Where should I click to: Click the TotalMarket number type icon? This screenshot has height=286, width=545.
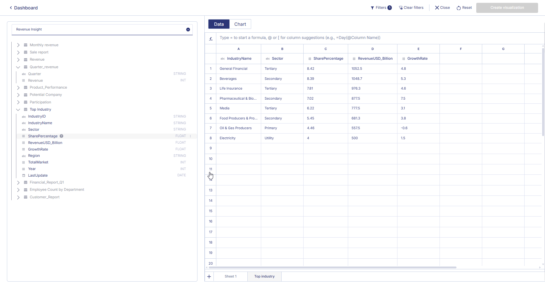point(24,162)
